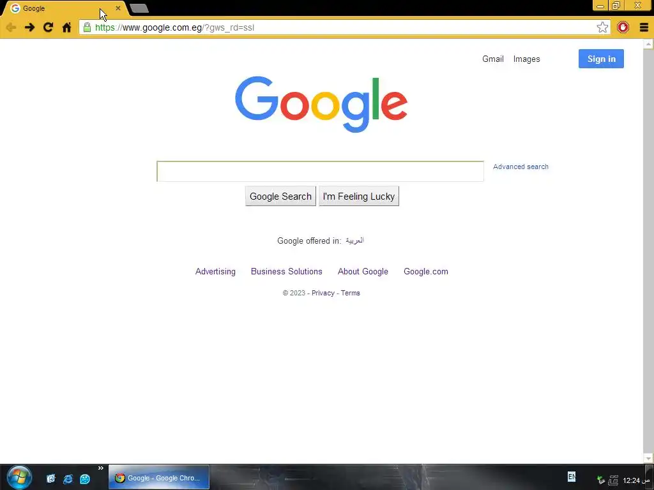Open a new tab

(x=139, y=8)
